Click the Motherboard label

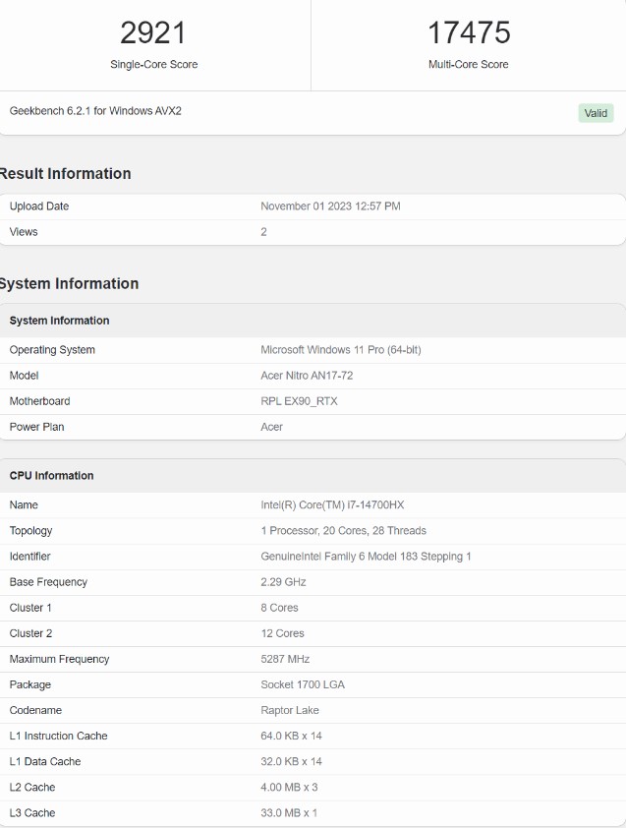click(39, 401)
